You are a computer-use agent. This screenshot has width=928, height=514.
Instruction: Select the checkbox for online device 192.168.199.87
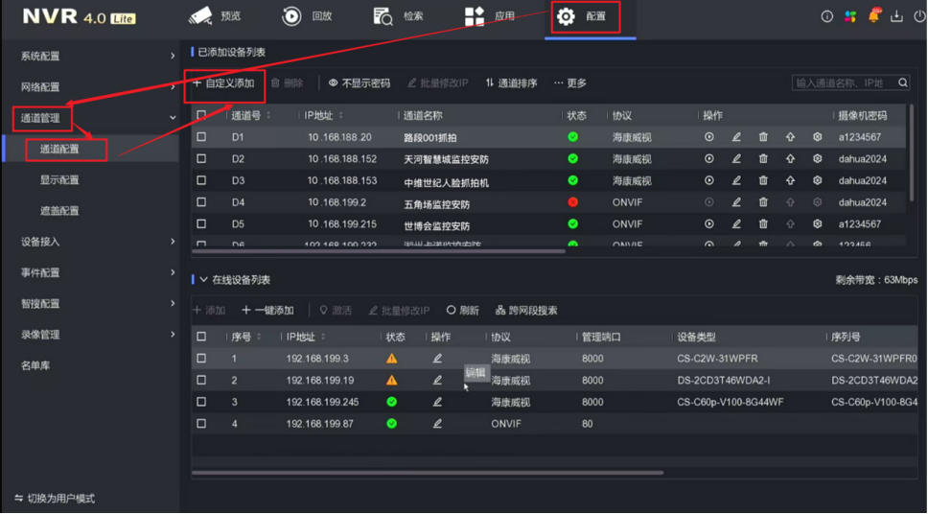201,424
